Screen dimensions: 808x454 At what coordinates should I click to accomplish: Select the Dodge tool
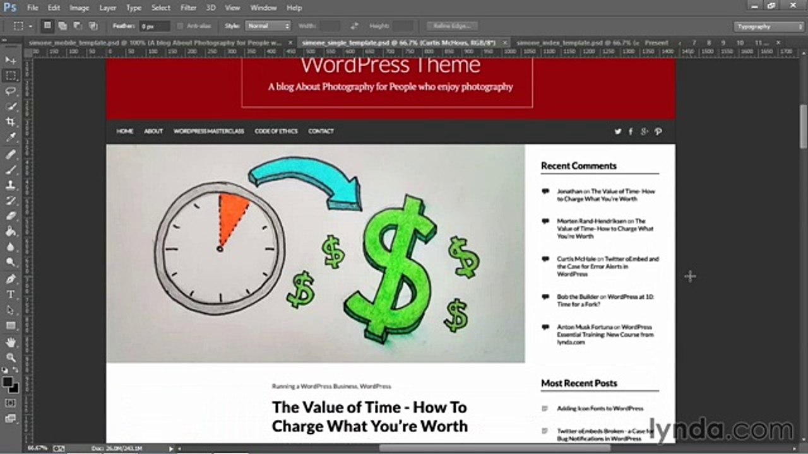[x=11, y=262]
